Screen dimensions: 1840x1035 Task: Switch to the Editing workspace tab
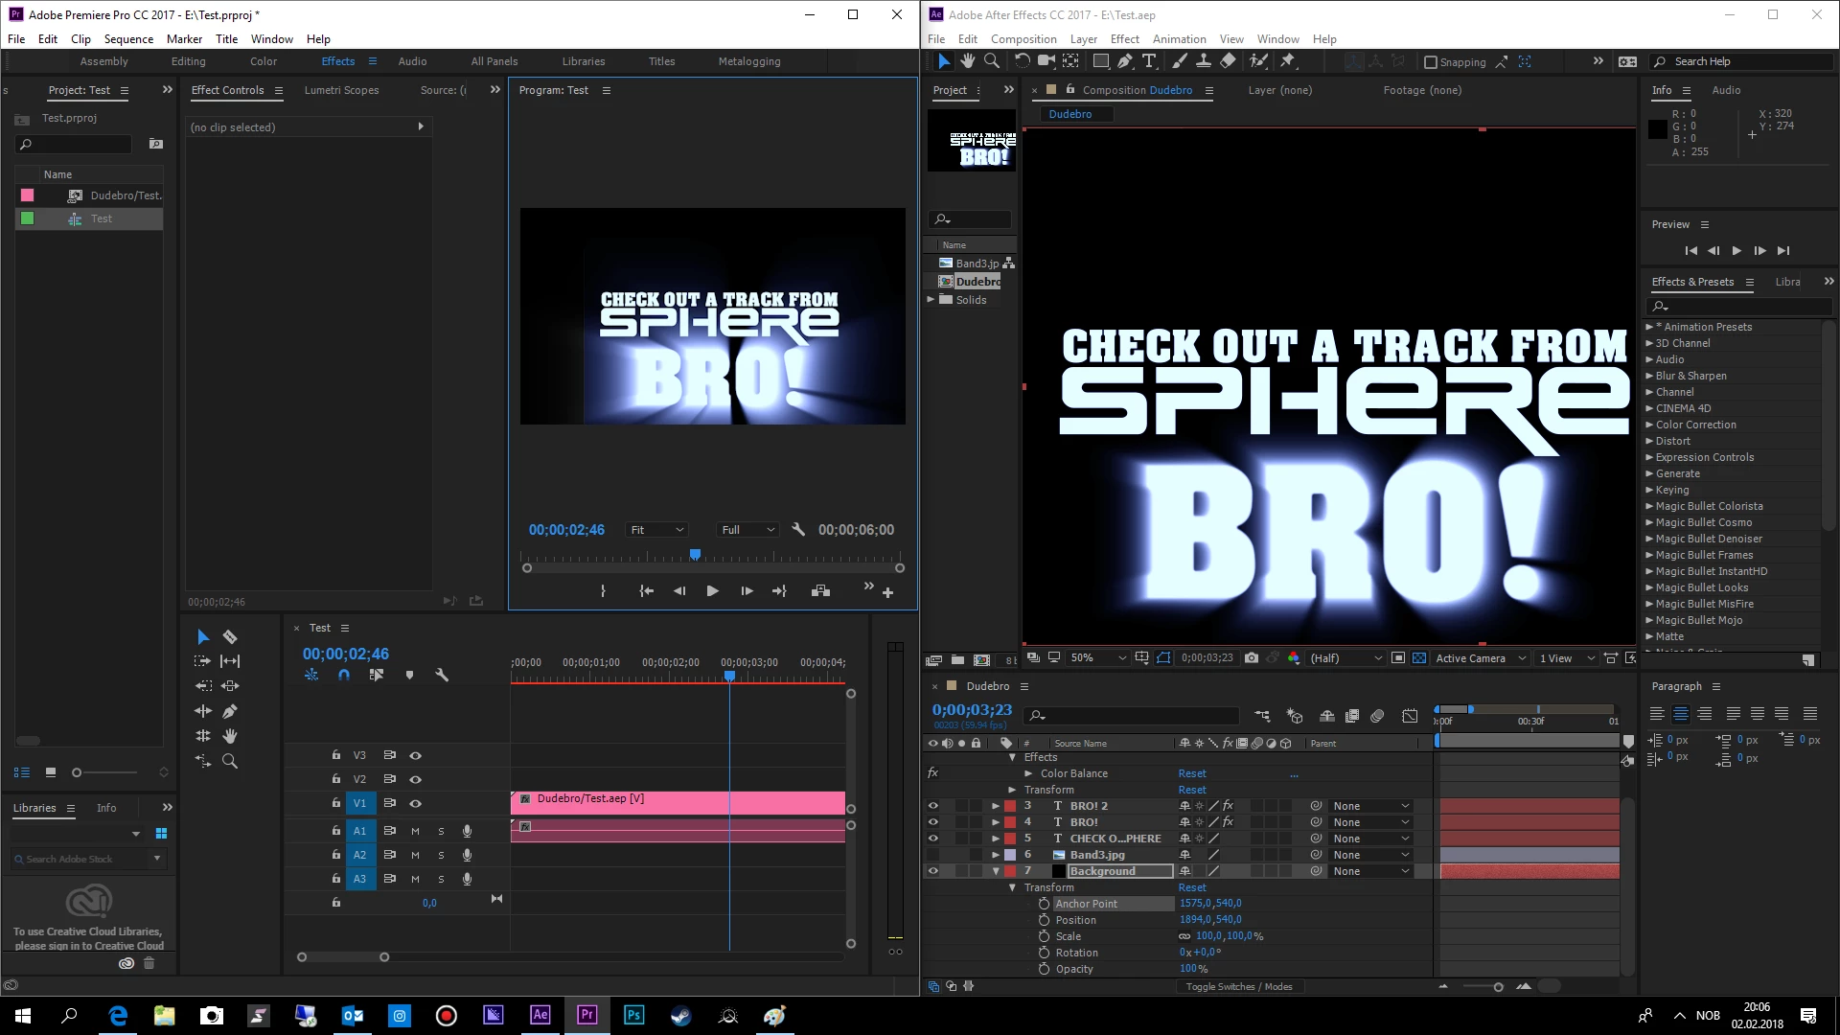pyautogui.click(x=188, y=61)
